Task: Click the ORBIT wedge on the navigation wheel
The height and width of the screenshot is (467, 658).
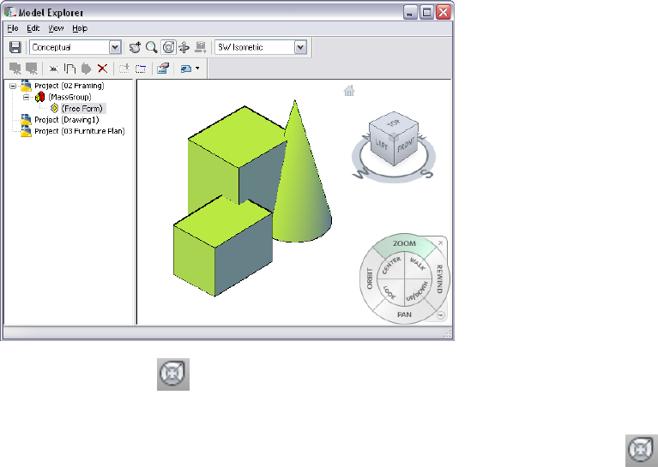Action: tap(370, 278)
